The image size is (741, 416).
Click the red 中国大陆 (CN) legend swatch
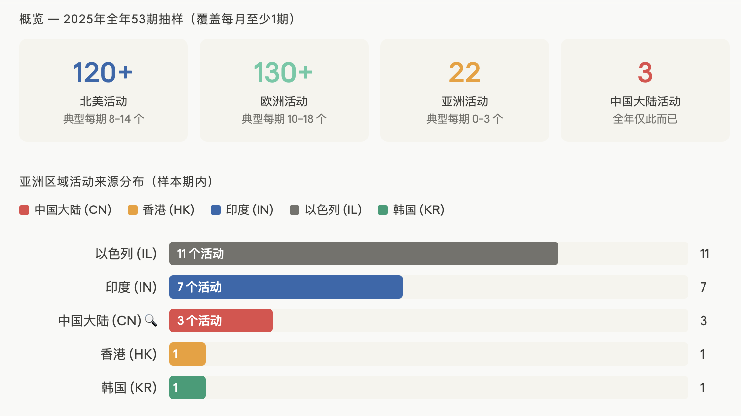(24, 210)
